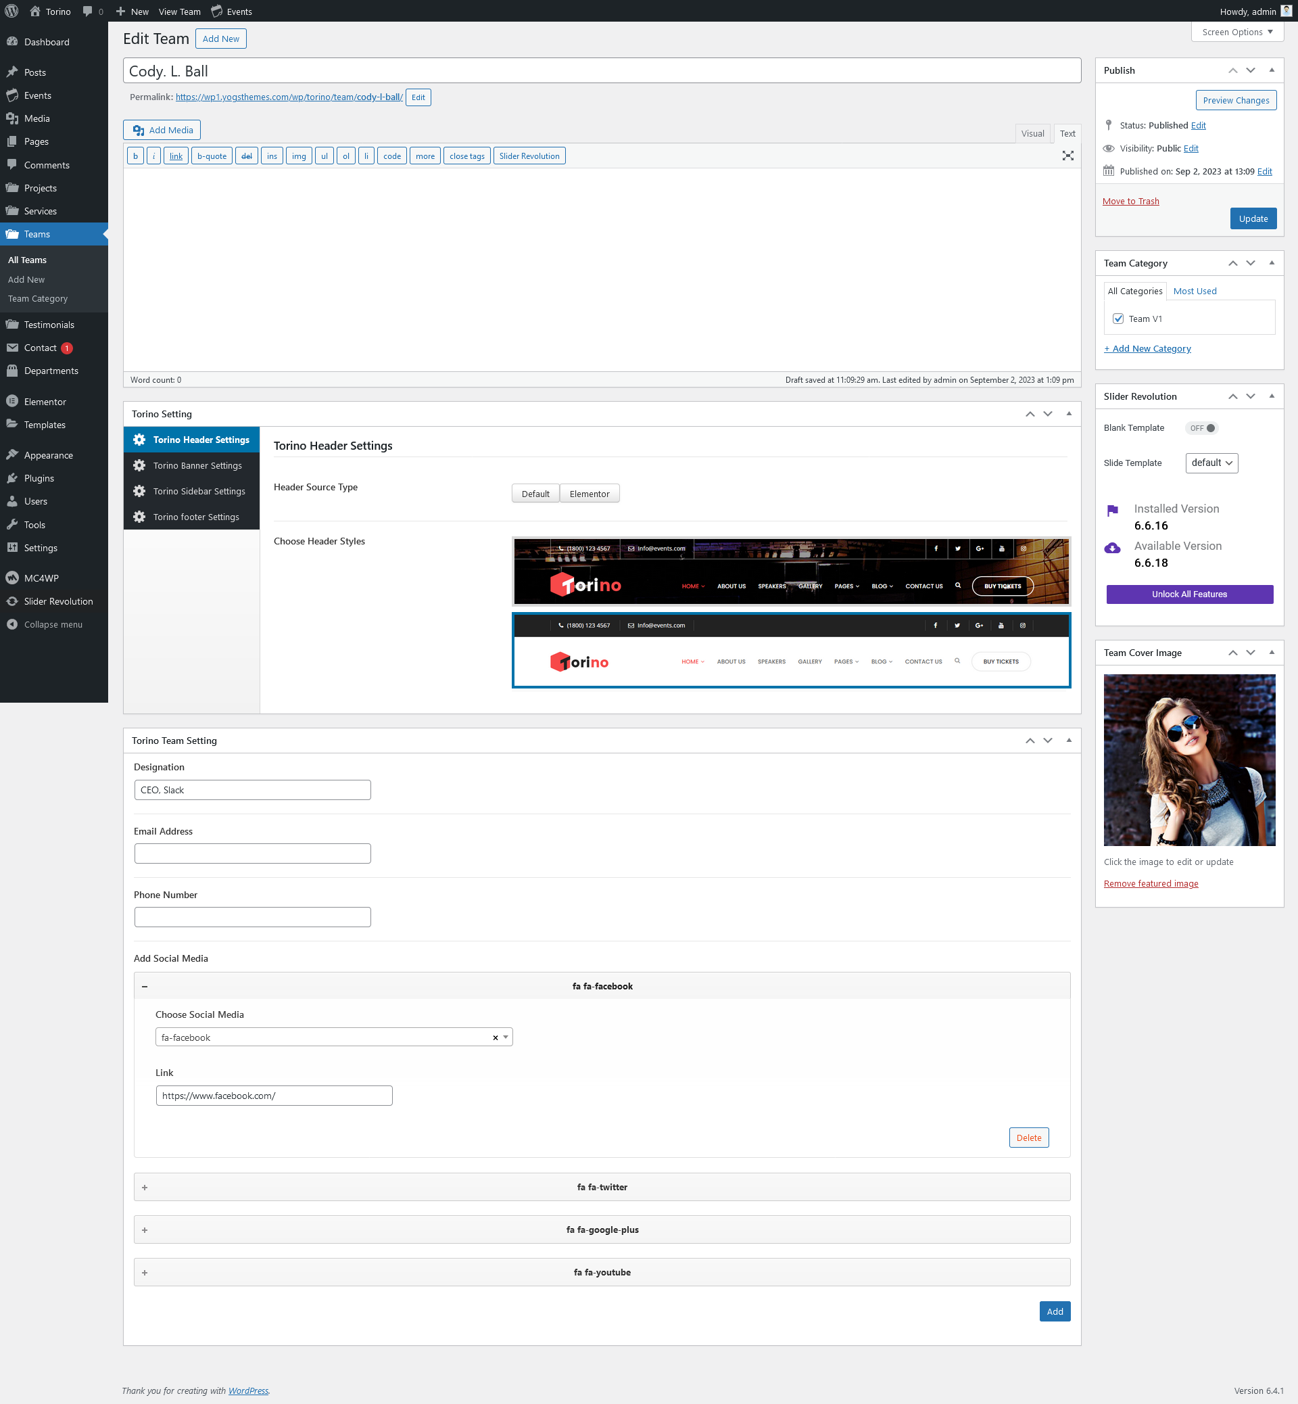The image size is (1298, 1404).
Task: Click the Move to Trash link
Action: (1130, 201)
